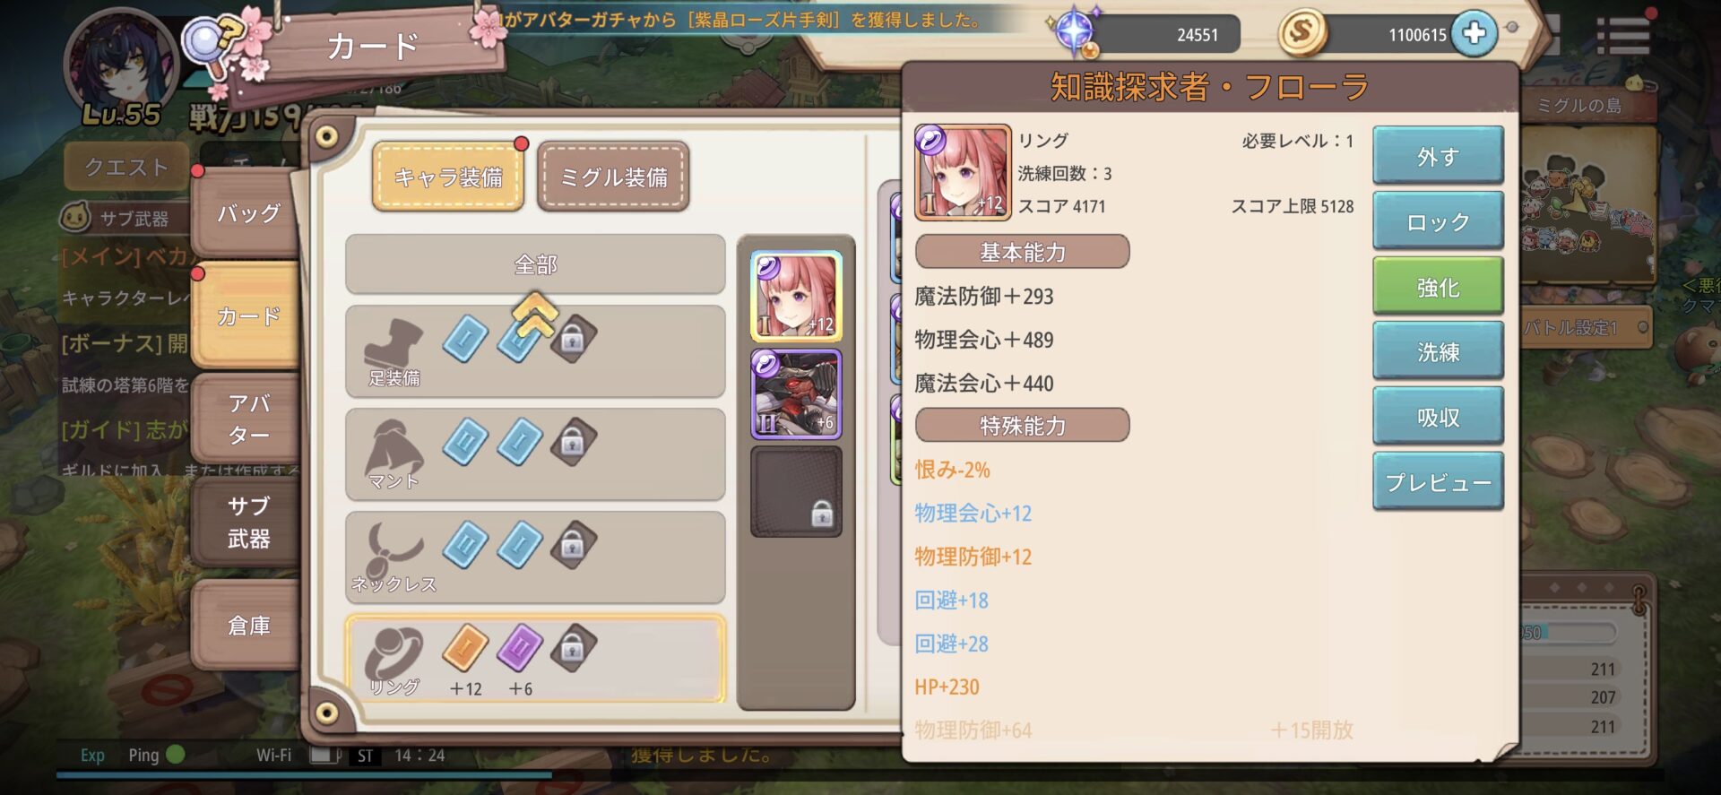Click the green 強化 enhance button
This screenshot has height=795, width=1721.
1438,287
